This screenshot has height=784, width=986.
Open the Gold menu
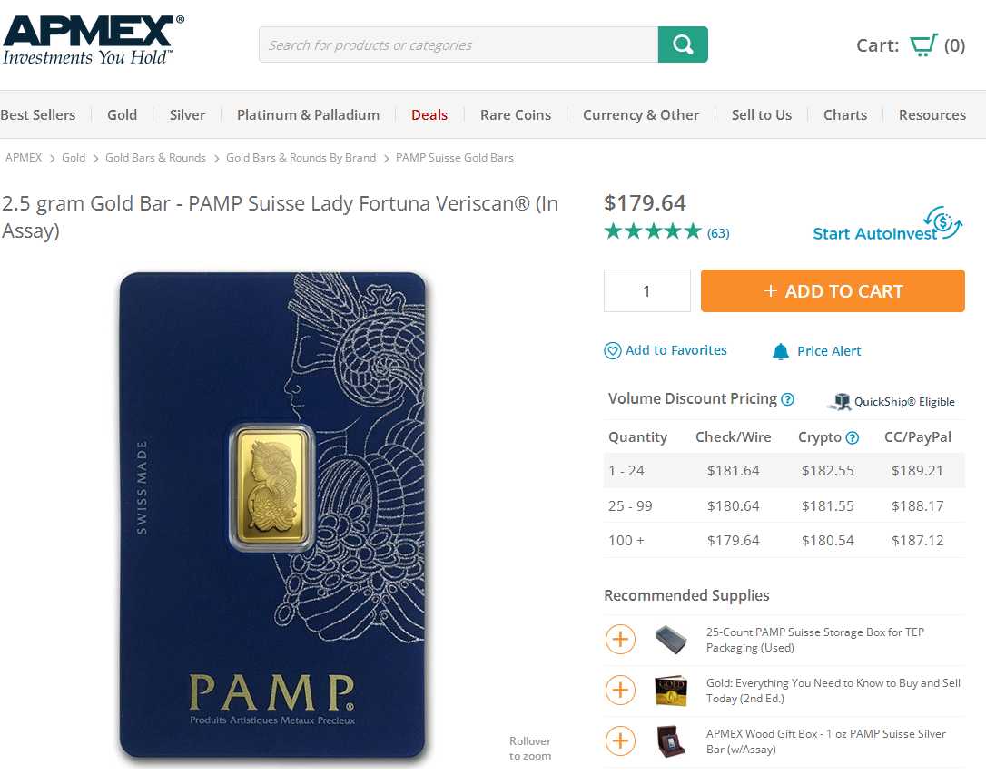pyautogui.click(x=122, y=114)
